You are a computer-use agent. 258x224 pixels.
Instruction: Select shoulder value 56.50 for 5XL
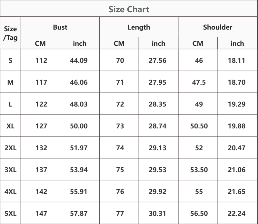pyautogui.click(x=199, y=213)
